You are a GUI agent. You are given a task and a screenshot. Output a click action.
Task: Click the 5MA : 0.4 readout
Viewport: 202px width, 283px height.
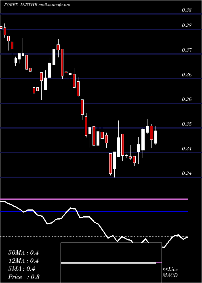coord(22,269)
